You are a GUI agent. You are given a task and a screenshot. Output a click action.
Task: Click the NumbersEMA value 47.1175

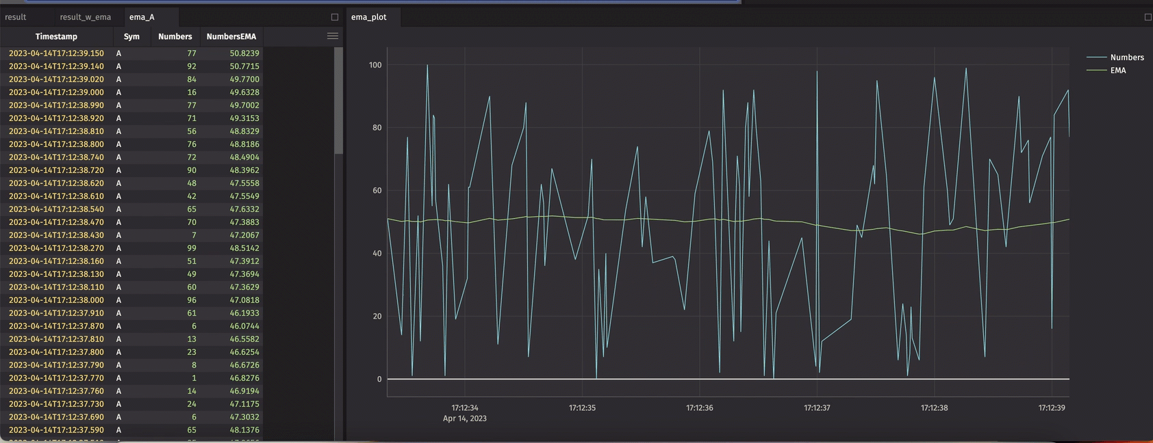coord(244,404)
